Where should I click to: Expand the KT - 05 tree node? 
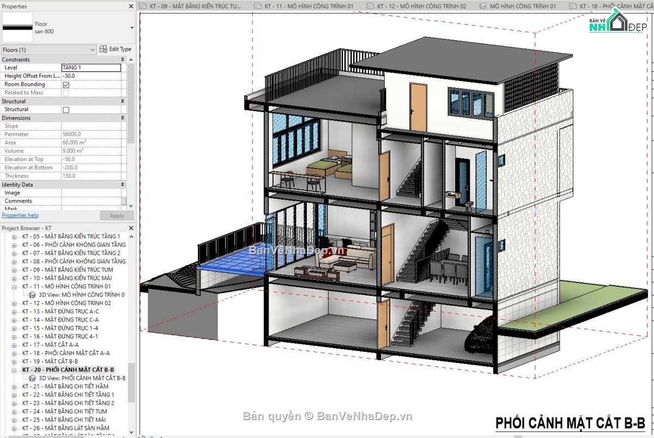(x=14, y=237)
